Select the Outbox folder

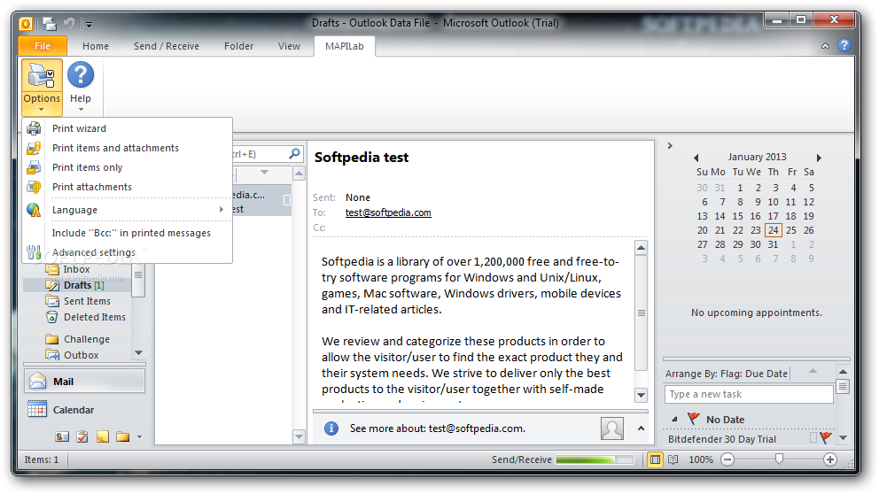(x=81, y=355)
